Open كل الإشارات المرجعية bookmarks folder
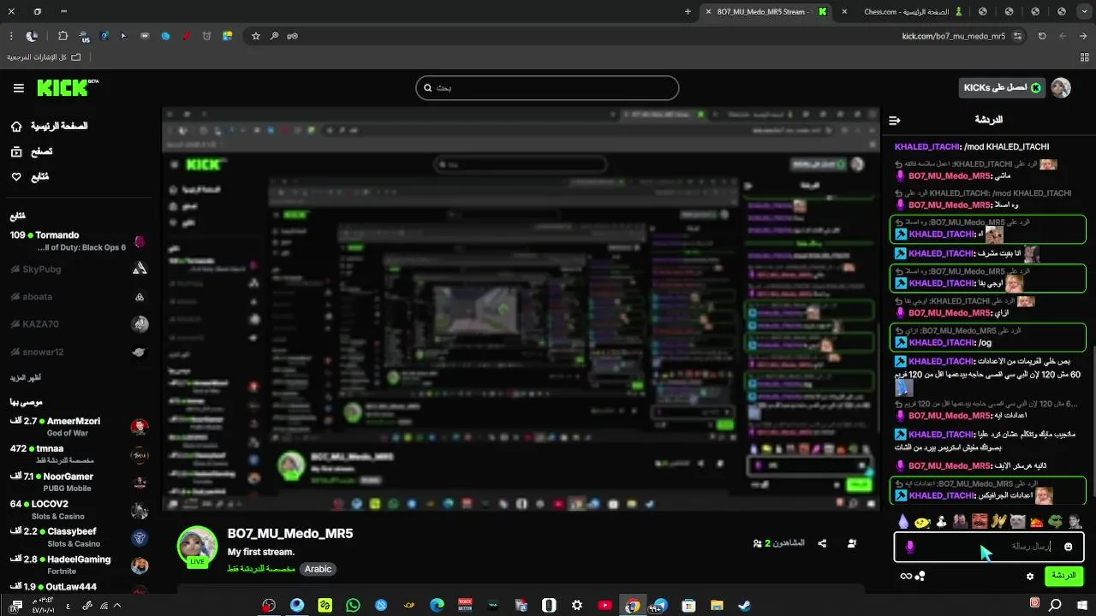 [45, 57]
